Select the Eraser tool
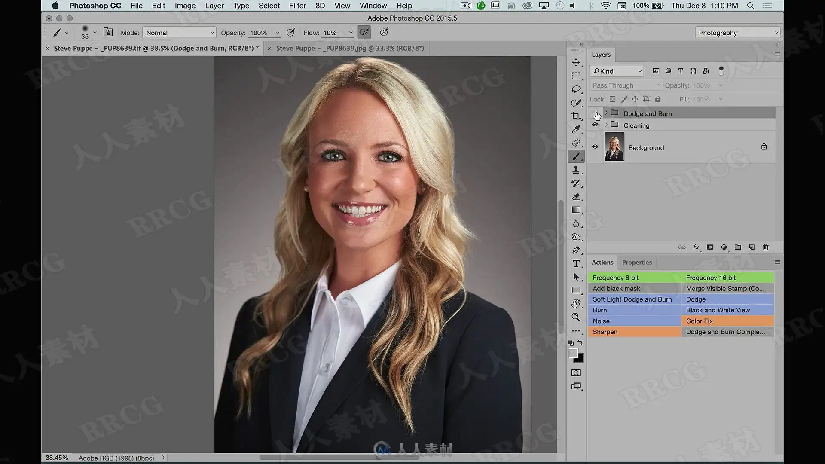The height and width of the screenshot is (464, 825). click(x=576, y=197)
